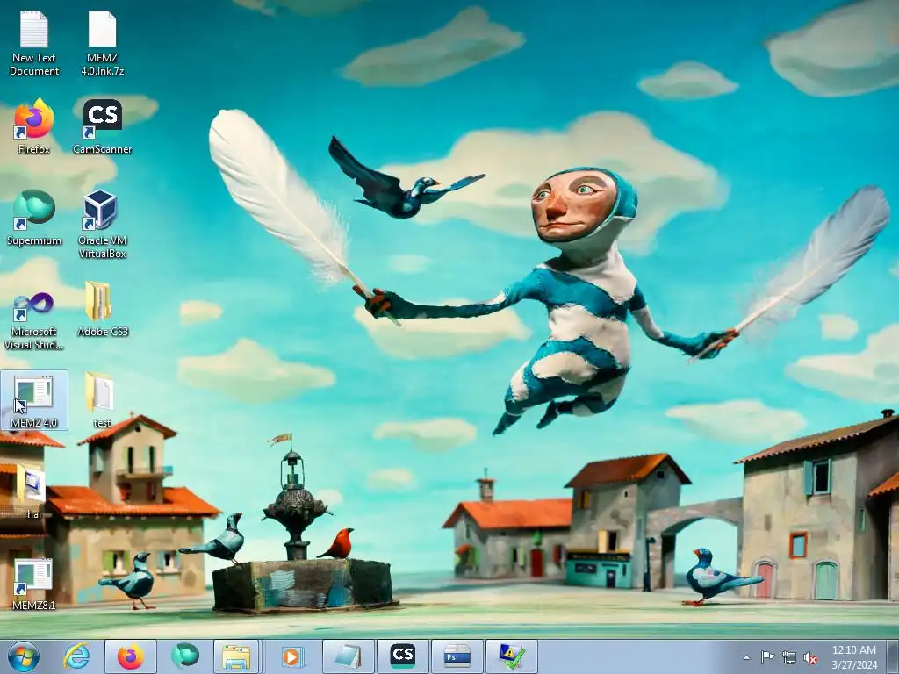
Task: Click the Show desktop button
Action: coord(893,656)
